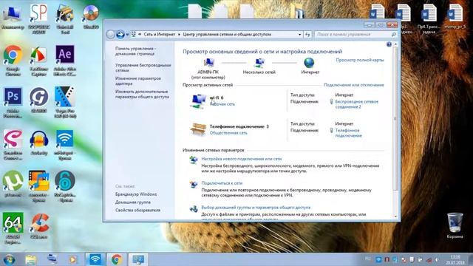Click the scrollbar down arrow
Image resolution: width=473 pixels, height=266 pixels.
click(395, 216)
